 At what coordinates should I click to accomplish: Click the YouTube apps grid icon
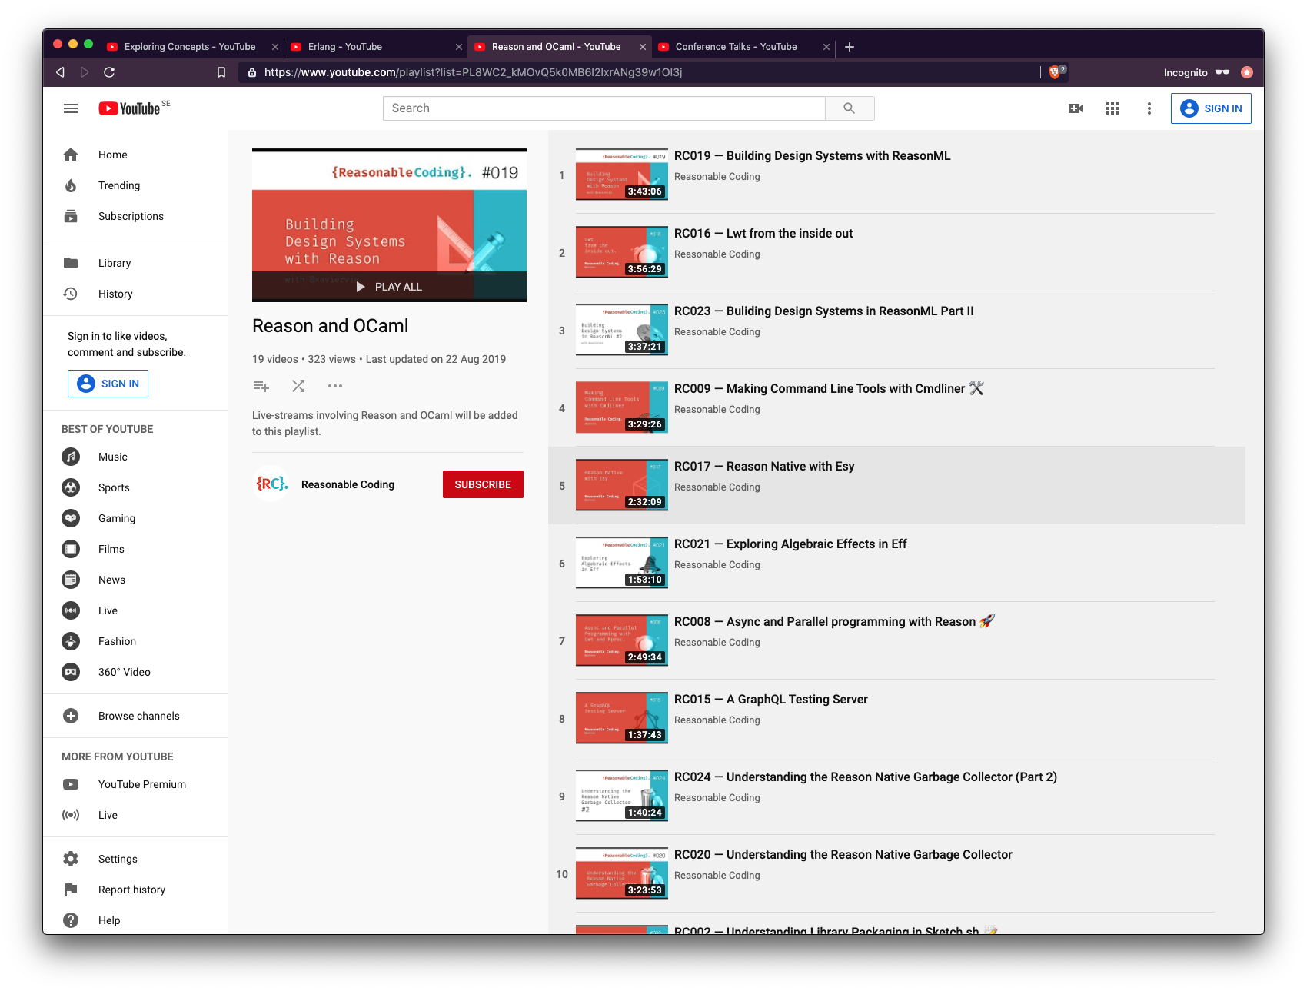click(x=1112, y=108)
